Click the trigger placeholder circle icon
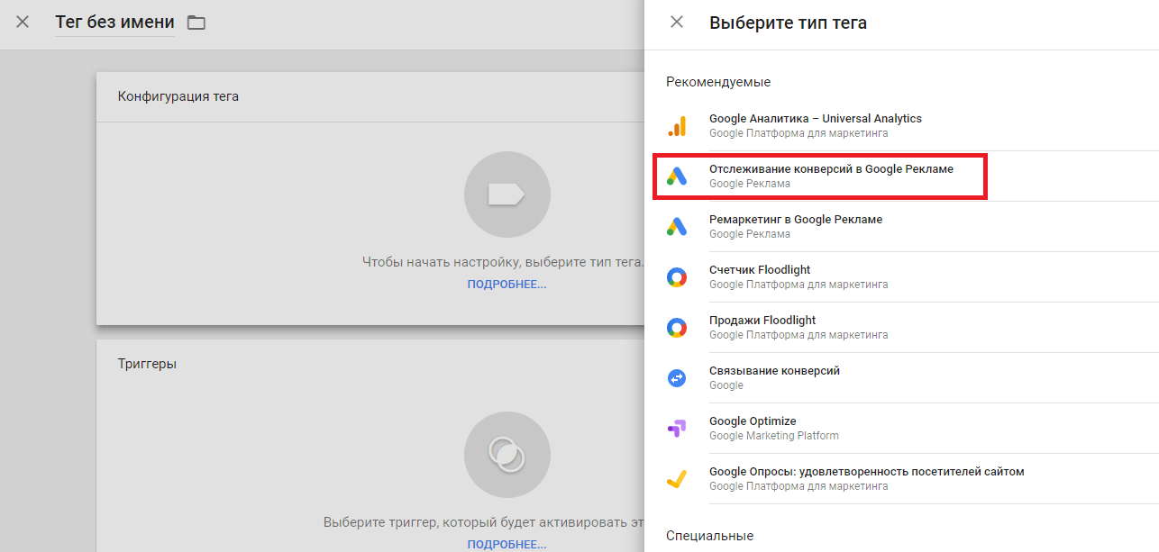1159x552 pixels. tap(506, 455)
